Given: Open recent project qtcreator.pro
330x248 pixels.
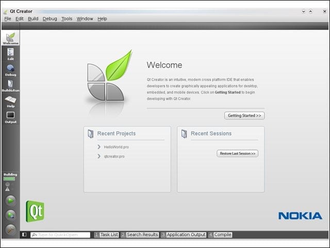Looking at the screenshot, I should [114, 156].
